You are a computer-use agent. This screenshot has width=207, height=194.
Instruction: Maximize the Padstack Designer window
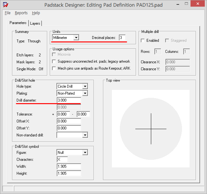click(x=186, y=4)
